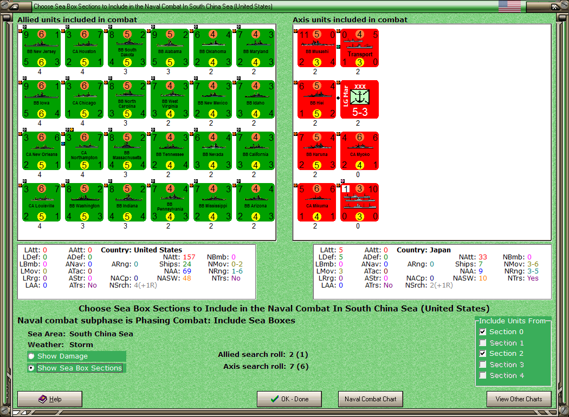Click View Other Charts button

click(519, 399)
